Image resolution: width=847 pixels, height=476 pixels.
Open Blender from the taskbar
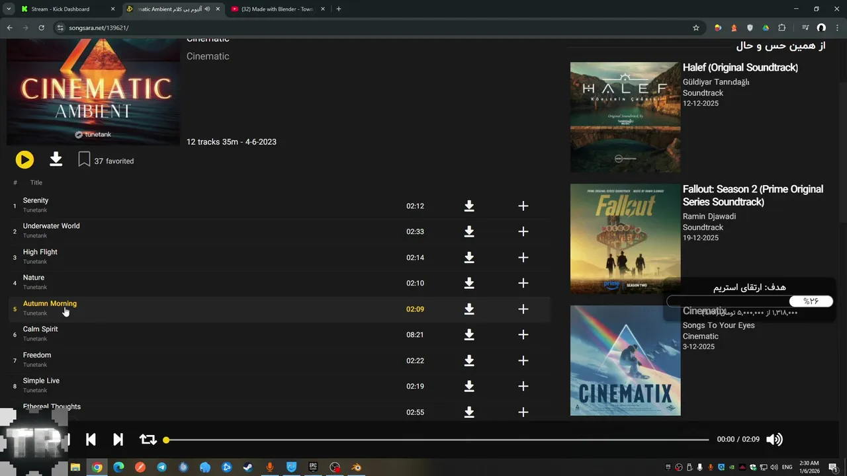tap(357, 467)
